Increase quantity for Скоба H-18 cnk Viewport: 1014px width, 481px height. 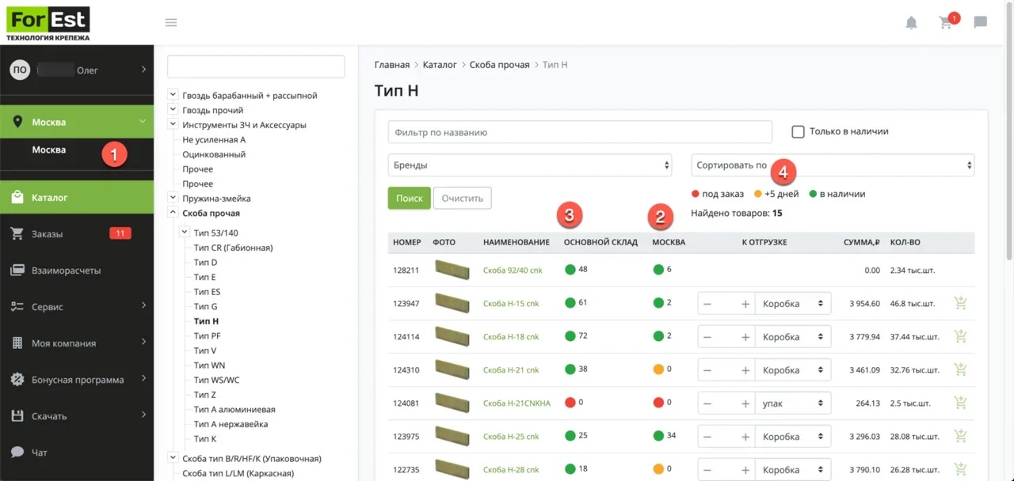(x=745, y=337)
